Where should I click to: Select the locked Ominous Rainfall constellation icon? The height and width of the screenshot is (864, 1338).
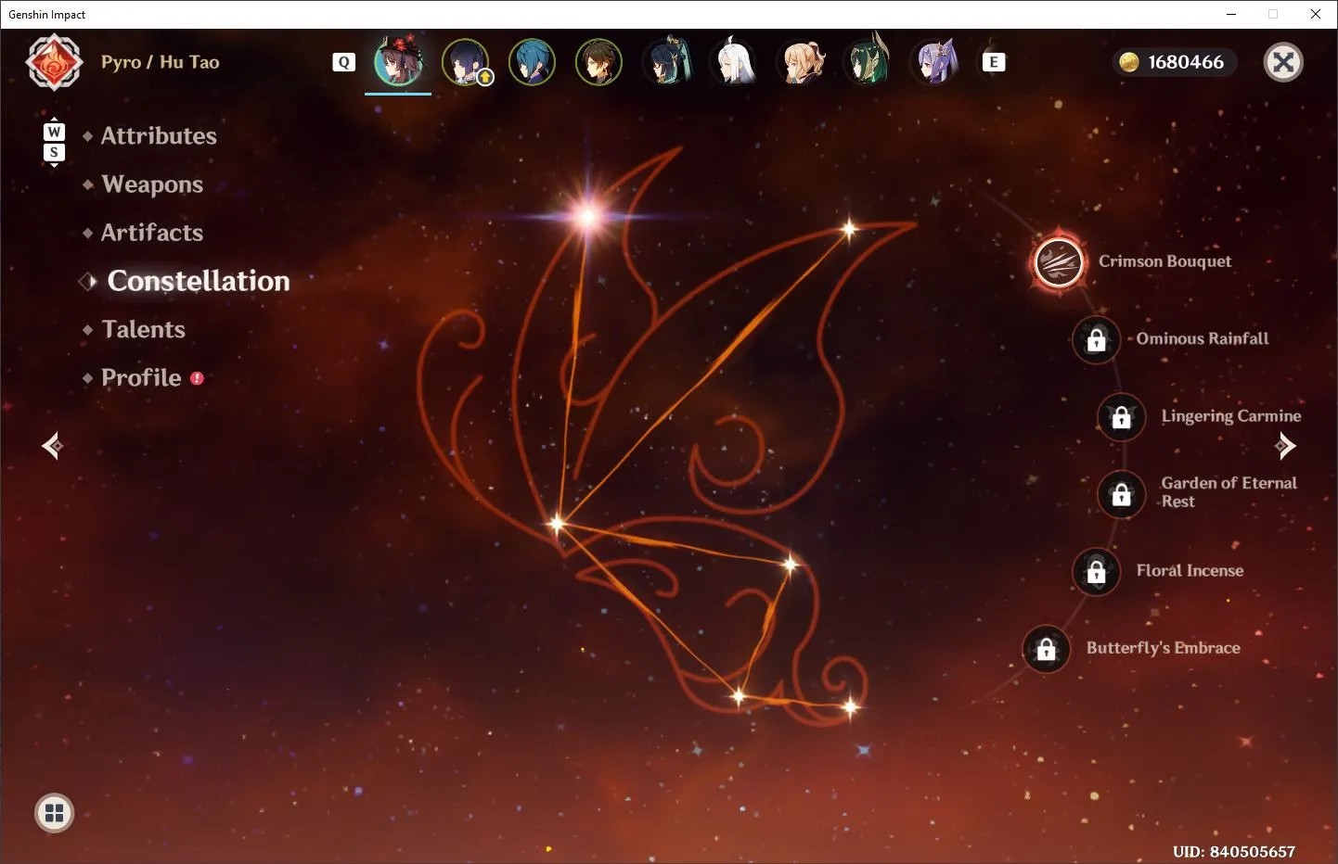click(1096, 339)
